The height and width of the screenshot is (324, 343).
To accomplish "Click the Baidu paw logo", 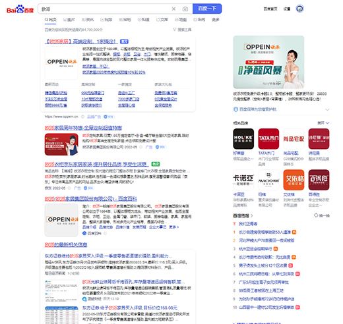I will coord(20,9).
